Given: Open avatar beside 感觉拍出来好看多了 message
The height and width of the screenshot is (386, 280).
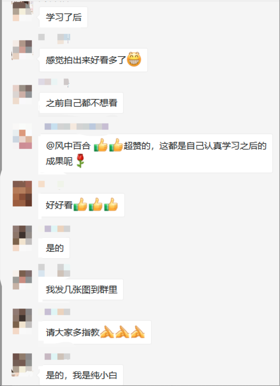Looking at the screenshot, I should tap(22, 50).
